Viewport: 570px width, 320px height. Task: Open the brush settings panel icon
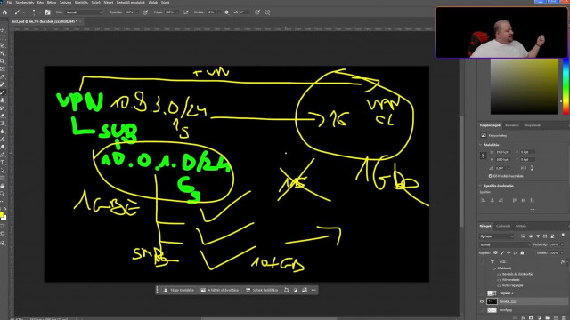[47, 12]
